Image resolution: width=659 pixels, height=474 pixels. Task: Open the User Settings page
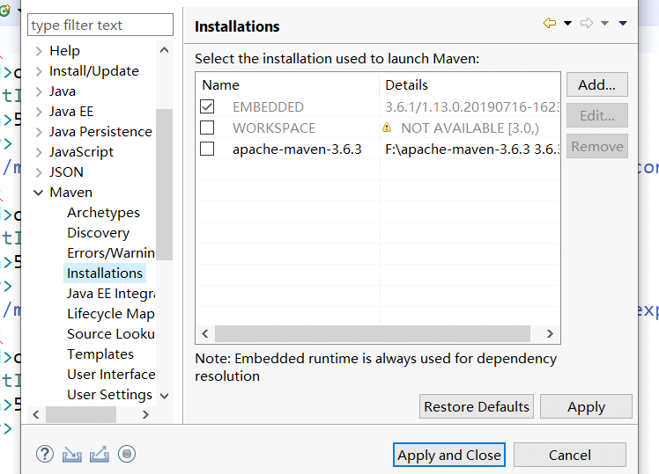(x=109, y=395)
